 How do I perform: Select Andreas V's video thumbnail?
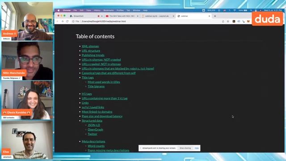pos(27,21)
